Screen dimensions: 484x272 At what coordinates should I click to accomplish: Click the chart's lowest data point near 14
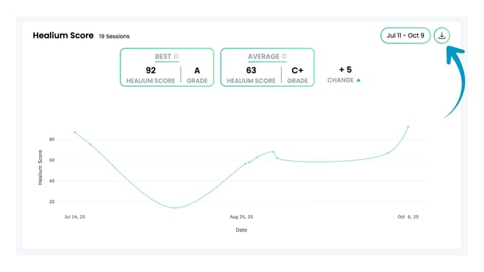coord(174,208)
